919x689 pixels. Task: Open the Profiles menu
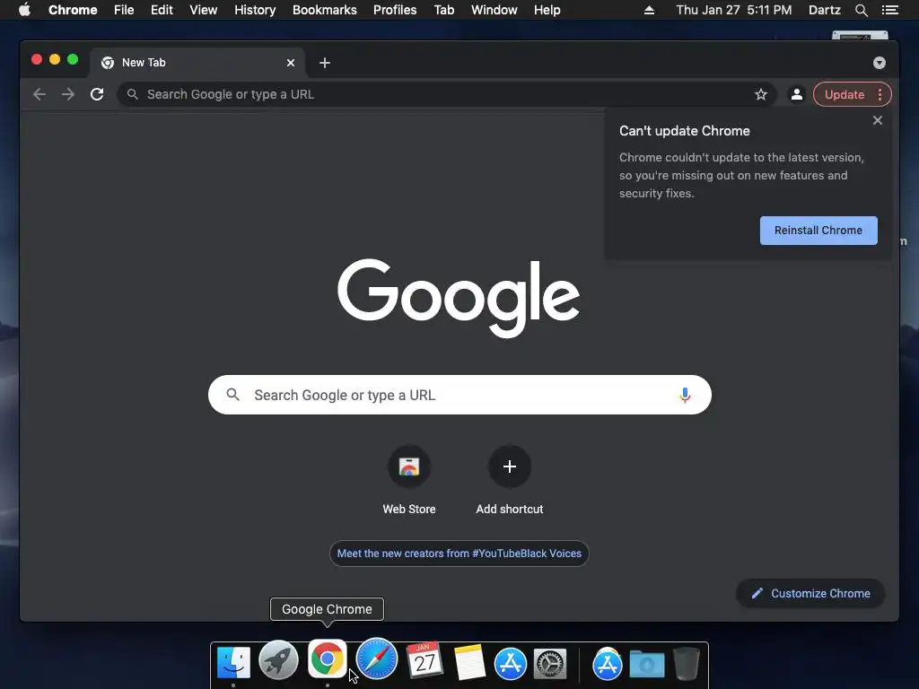395,10
